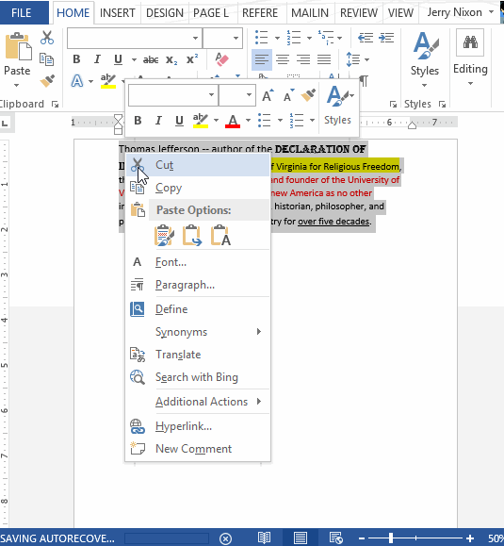Add a New Comment from context menu

pos(198,449)
